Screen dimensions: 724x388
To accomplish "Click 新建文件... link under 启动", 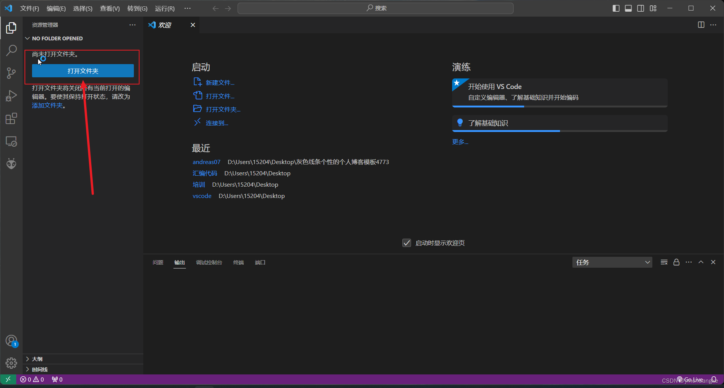I will pos(220,83).
